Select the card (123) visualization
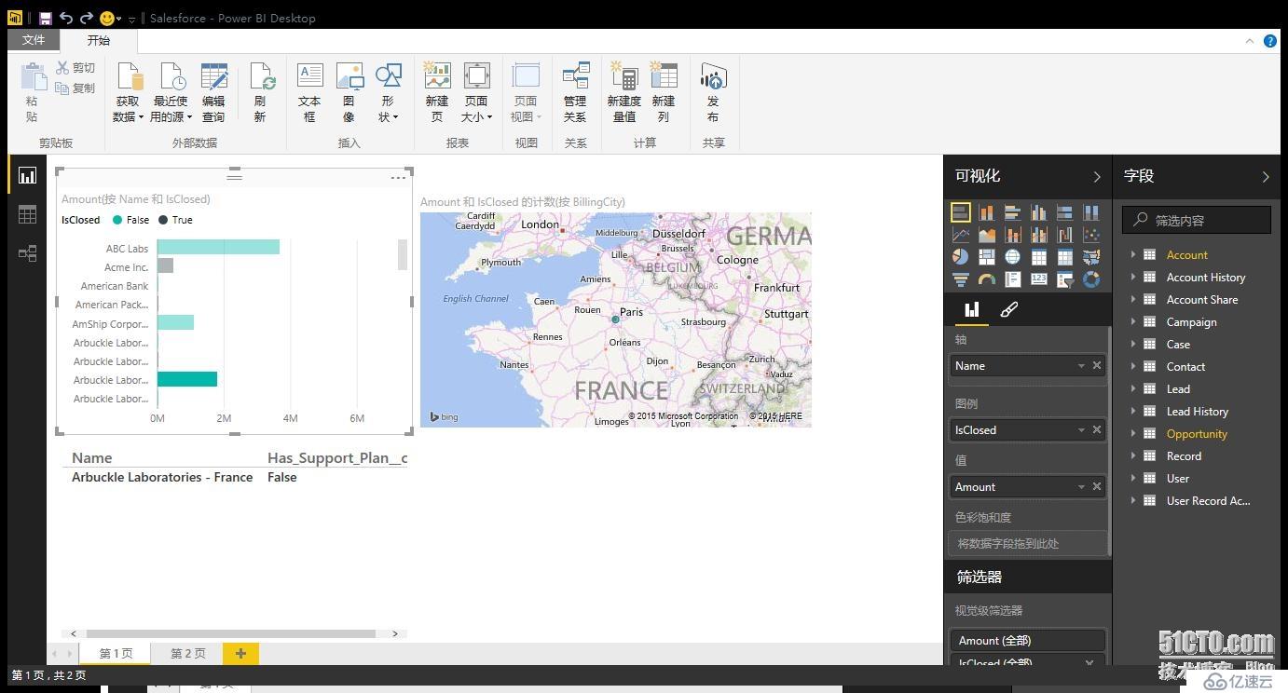The image size is (1288, 693). tap(1038, 279)
